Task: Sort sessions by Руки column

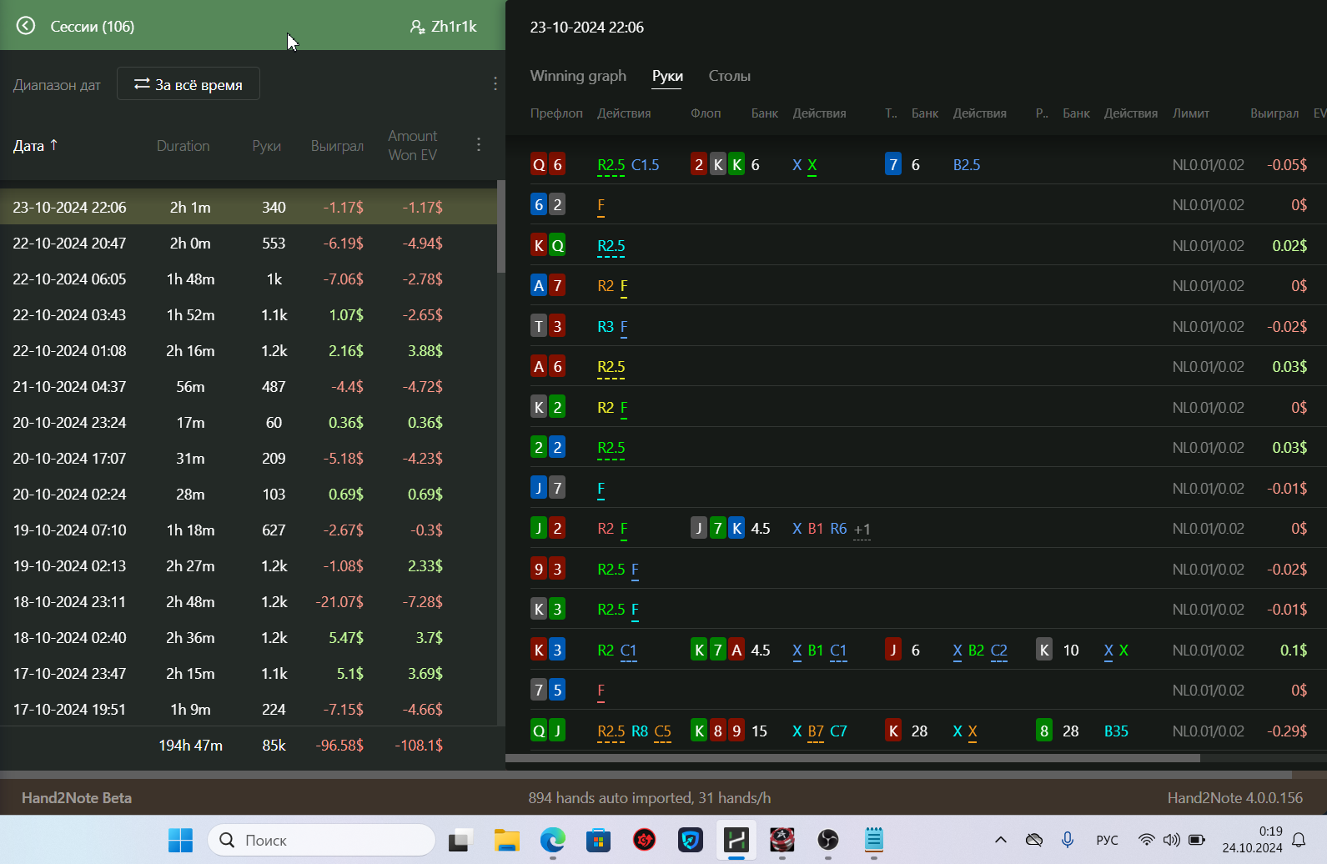Action: pos(267,145)
